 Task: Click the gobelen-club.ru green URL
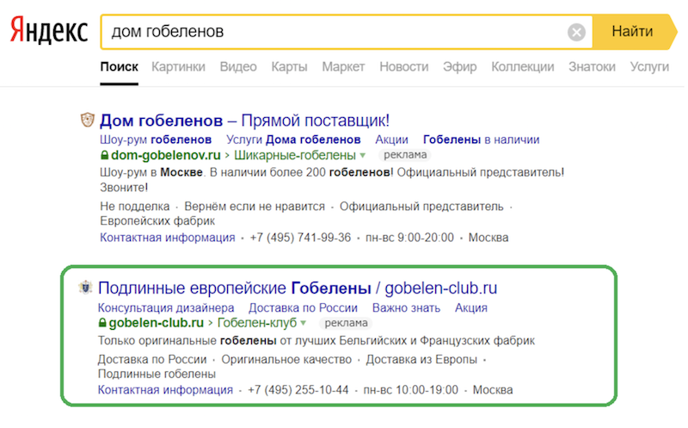click(157, 323)
